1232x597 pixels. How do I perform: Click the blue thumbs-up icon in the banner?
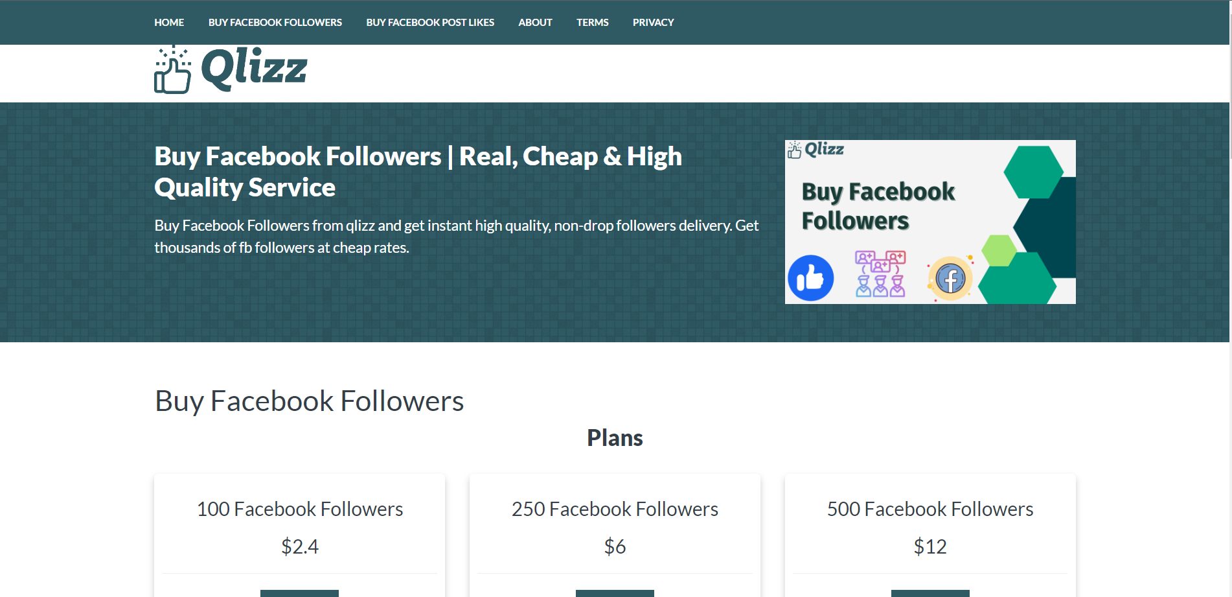click(810, 277)
